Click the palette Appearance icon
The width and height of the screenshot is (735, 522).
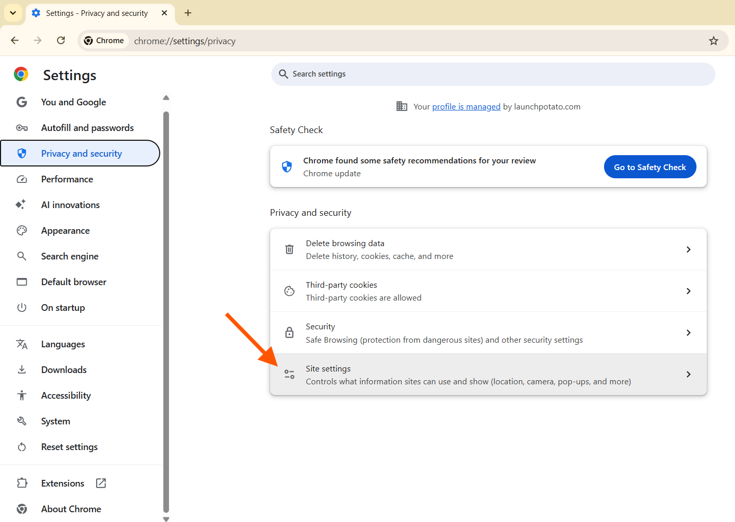point(22,231)
